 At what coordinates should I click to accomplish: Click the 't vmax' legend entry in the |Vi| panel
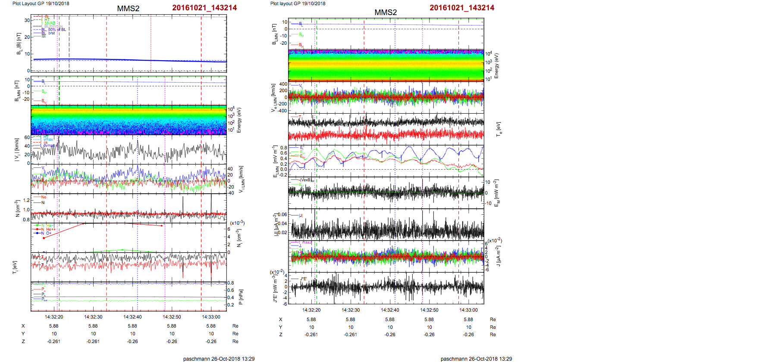click(48, 139)
